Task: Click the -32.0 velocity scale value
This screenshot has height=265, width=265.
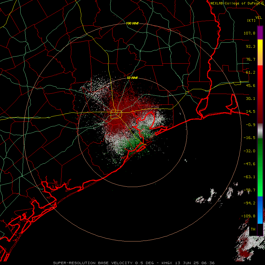Action: coord(249,151)
